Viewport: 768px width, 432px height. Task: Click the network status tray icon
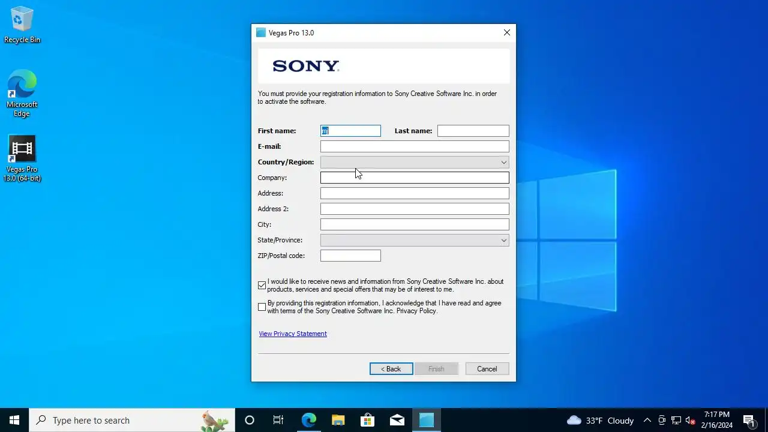click(676, 420)
